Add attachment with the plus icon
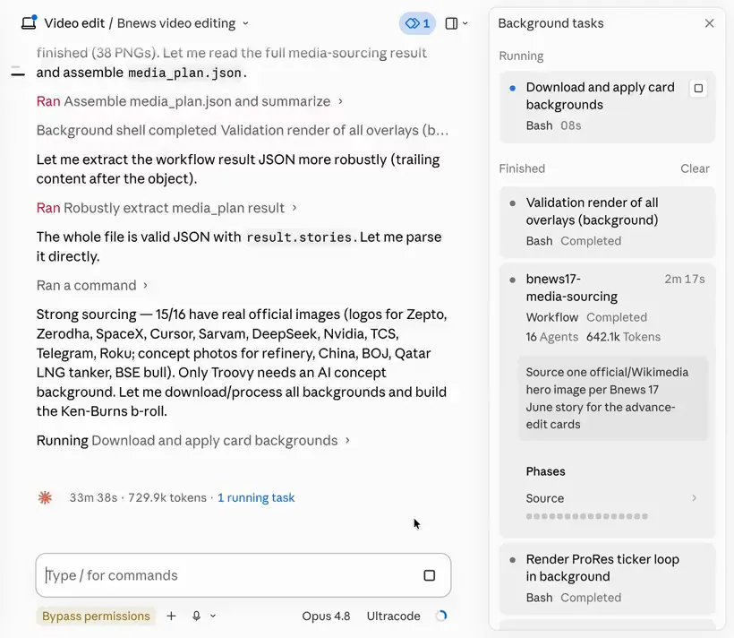Viewport: 734px width, 638px height. click(x=171, y=616)
